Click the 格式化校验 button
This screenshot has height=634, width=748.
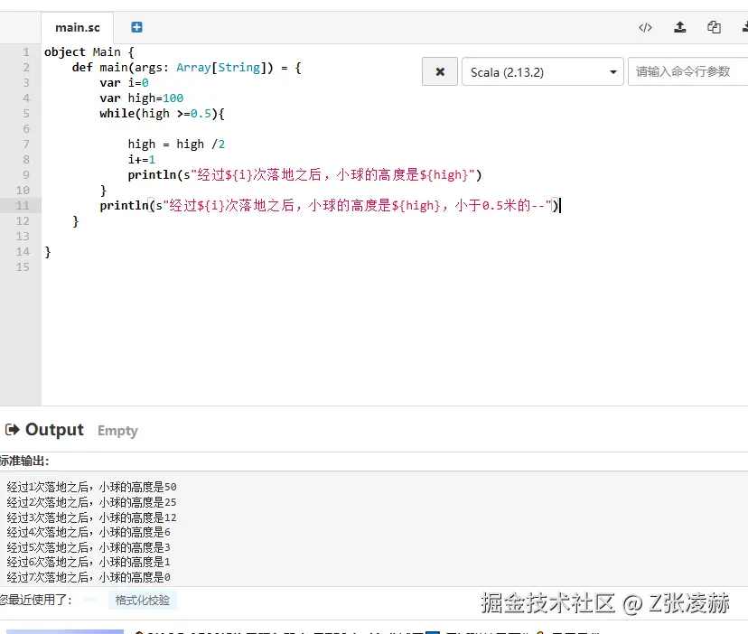[x=142, y=600]
